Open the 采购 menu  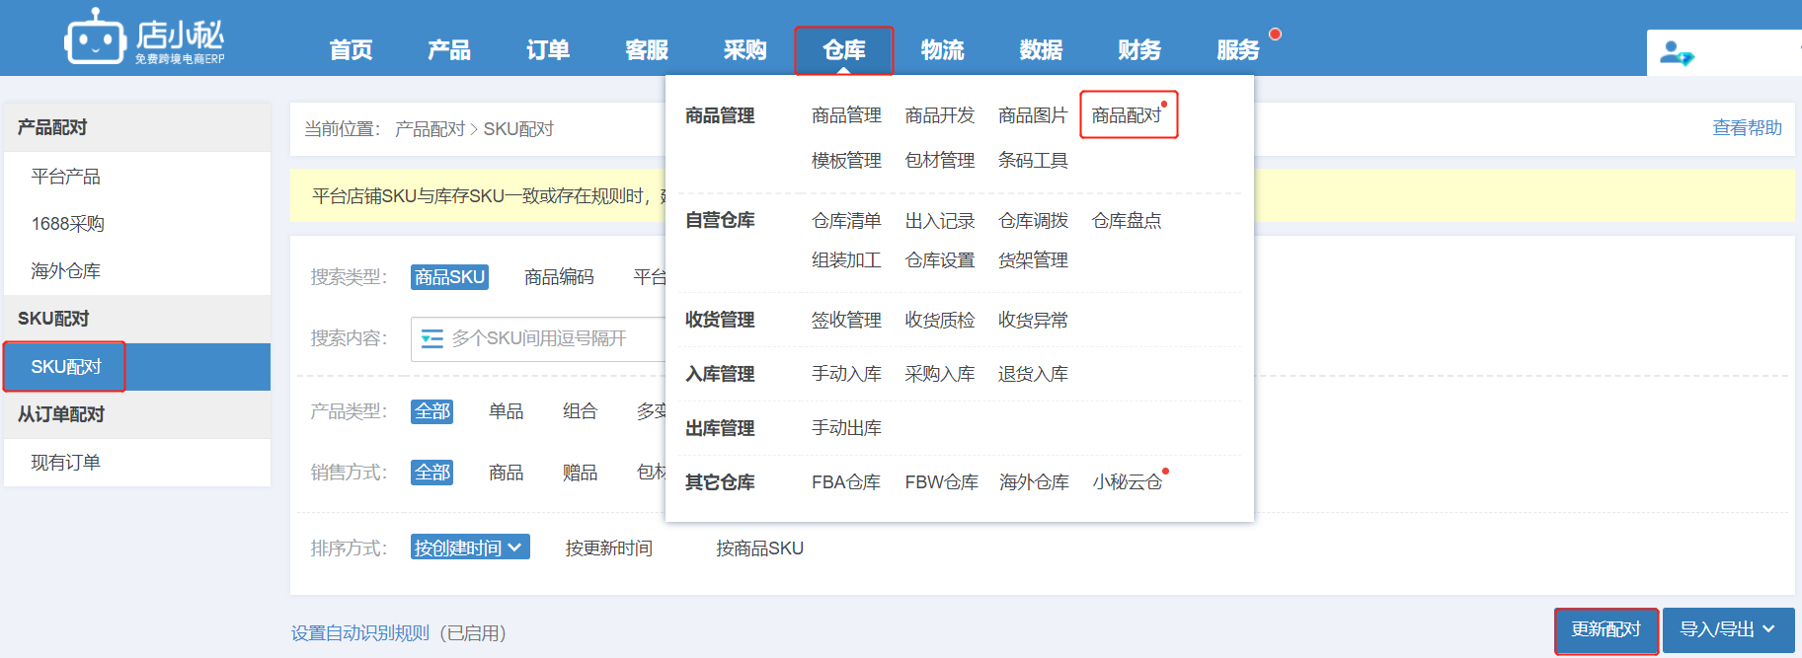tap(745, 49)
